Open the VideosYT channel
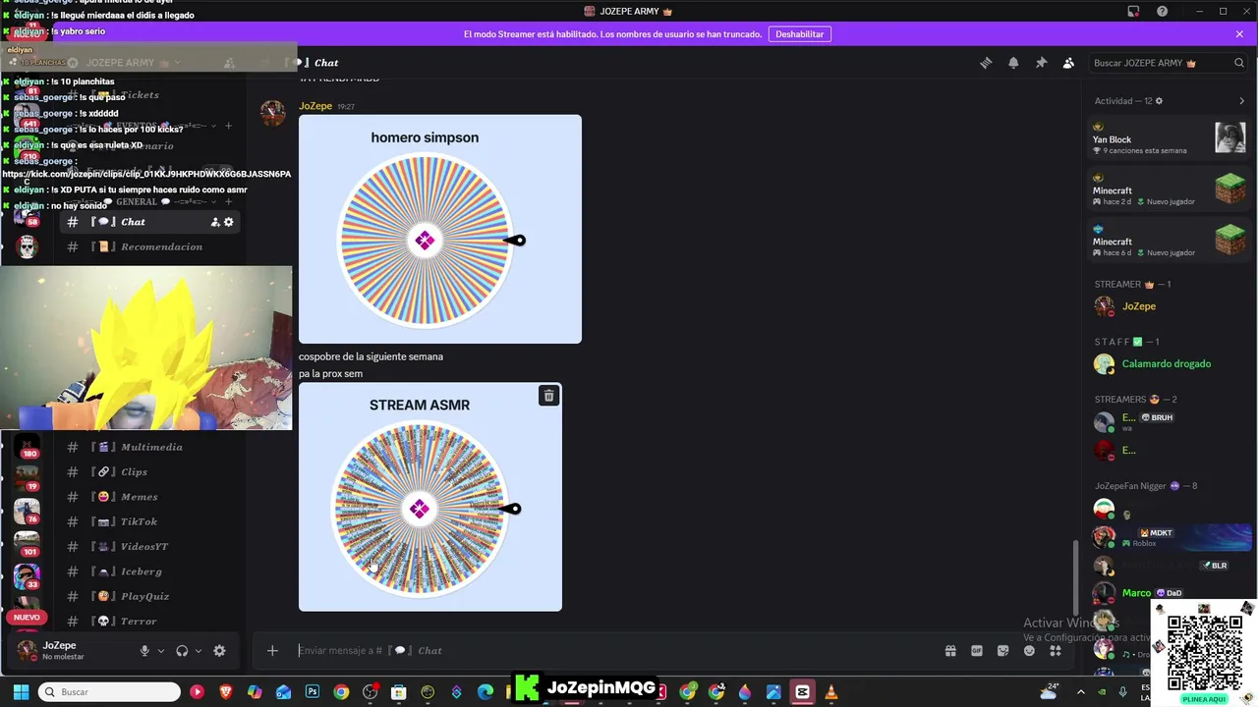This screenshot has height=707, width=1258. point(150,546)
